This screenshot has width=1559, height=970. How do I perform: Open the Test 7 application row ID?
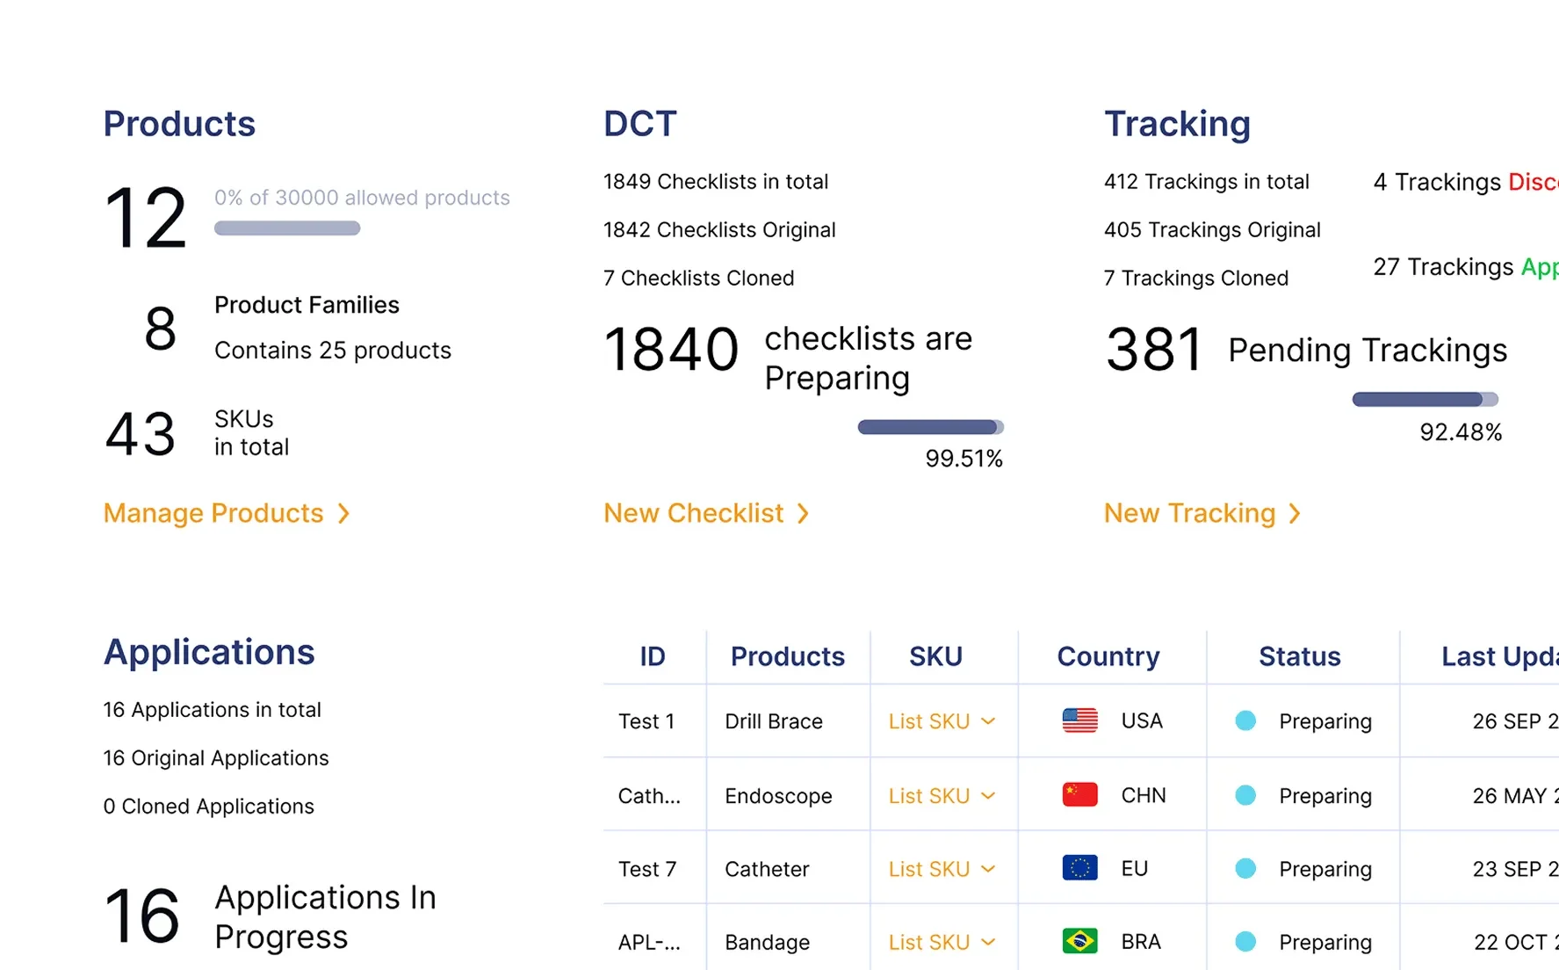pyautogui.click(x=647, y=869)
